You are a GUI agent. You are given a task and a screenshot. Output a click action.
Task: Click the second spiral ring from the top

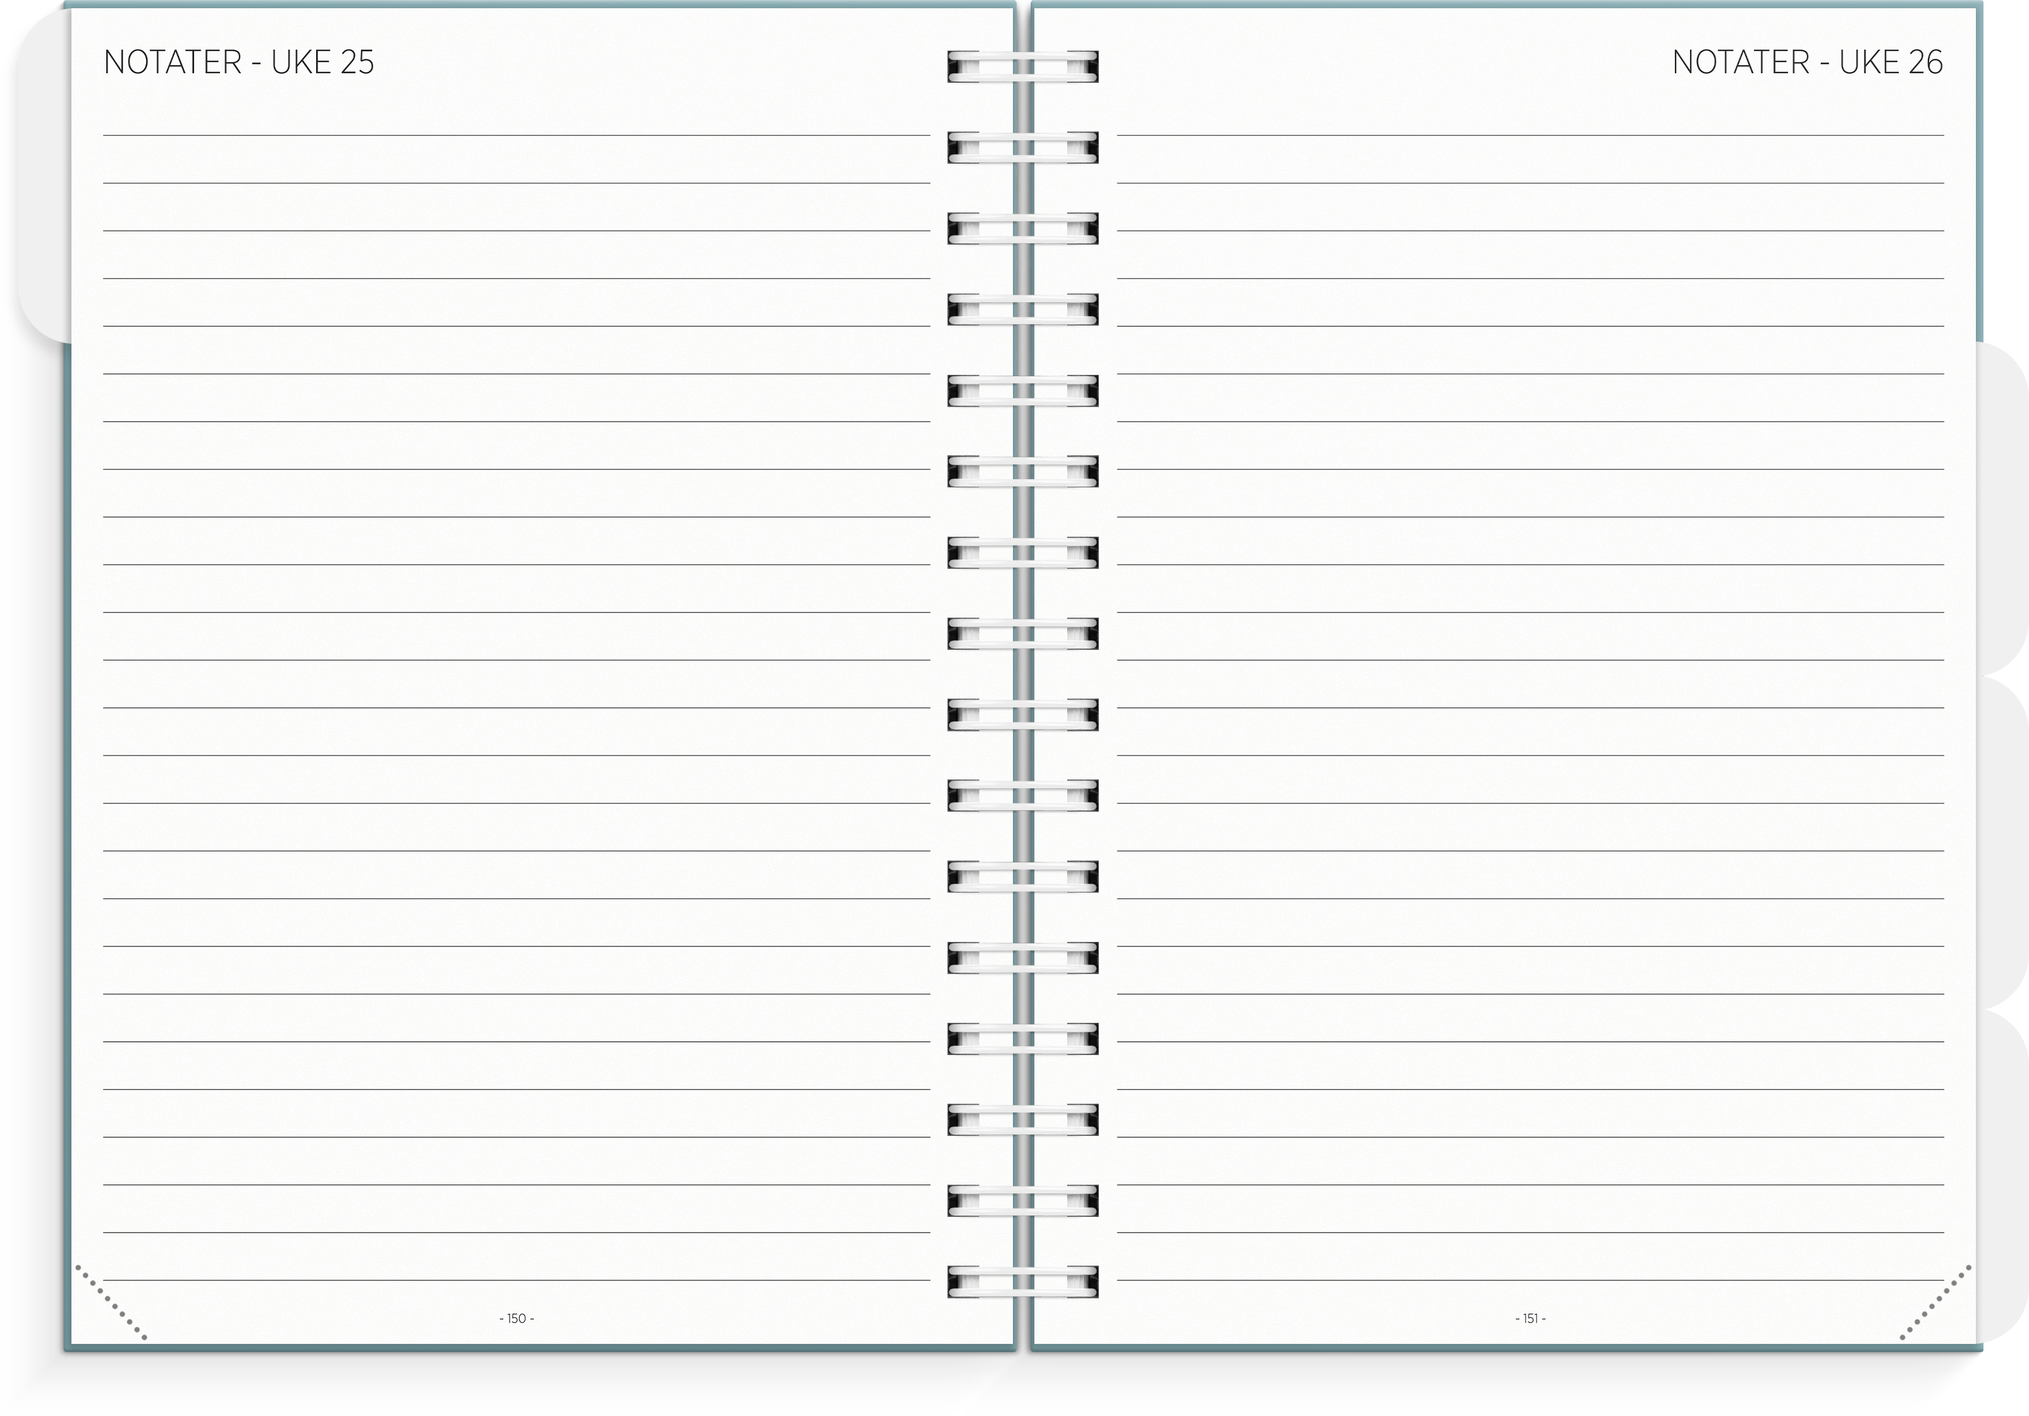1022,147
